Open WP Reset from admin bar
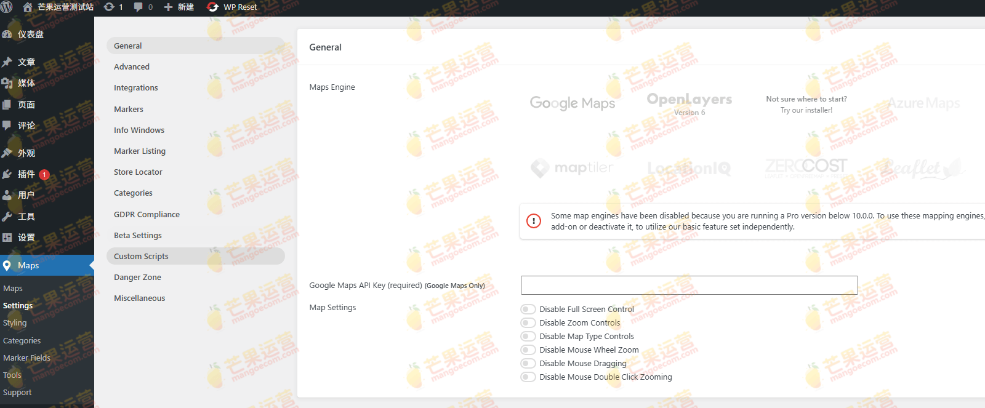 [x=232, y=7]
